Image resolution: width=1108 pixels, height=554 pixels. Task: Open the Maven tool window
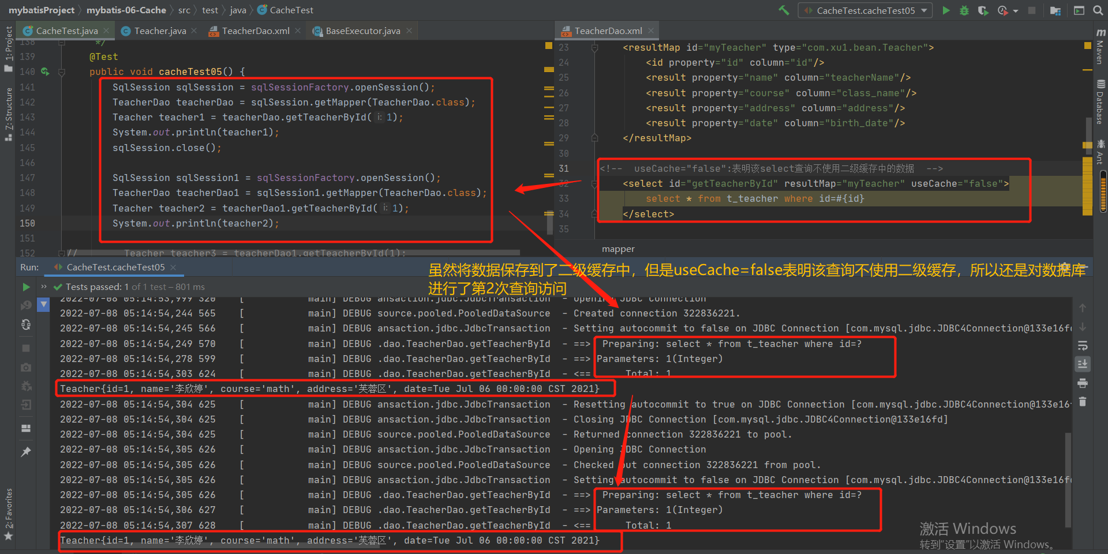(1100, 46)
